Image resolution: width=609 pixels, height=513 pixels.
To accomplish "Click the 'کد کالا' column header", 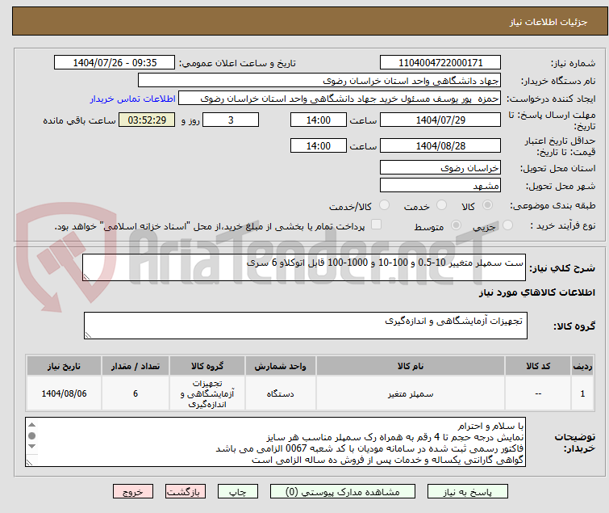I will coord(538,366).
